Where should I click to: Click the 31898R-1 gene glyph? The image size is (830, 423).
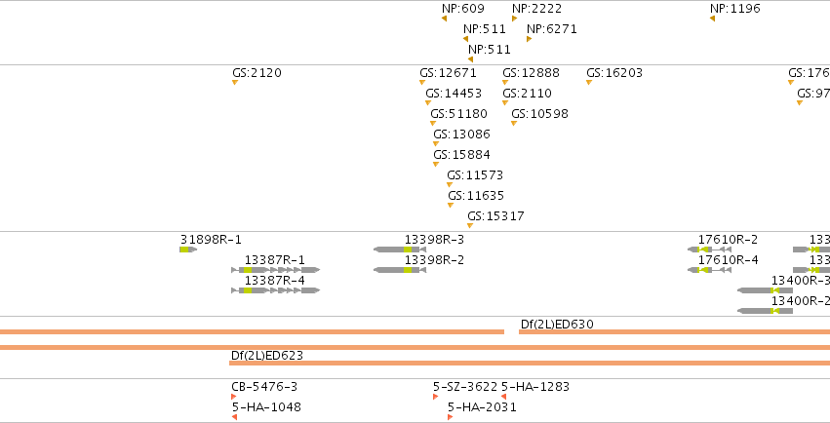[188, 250]
